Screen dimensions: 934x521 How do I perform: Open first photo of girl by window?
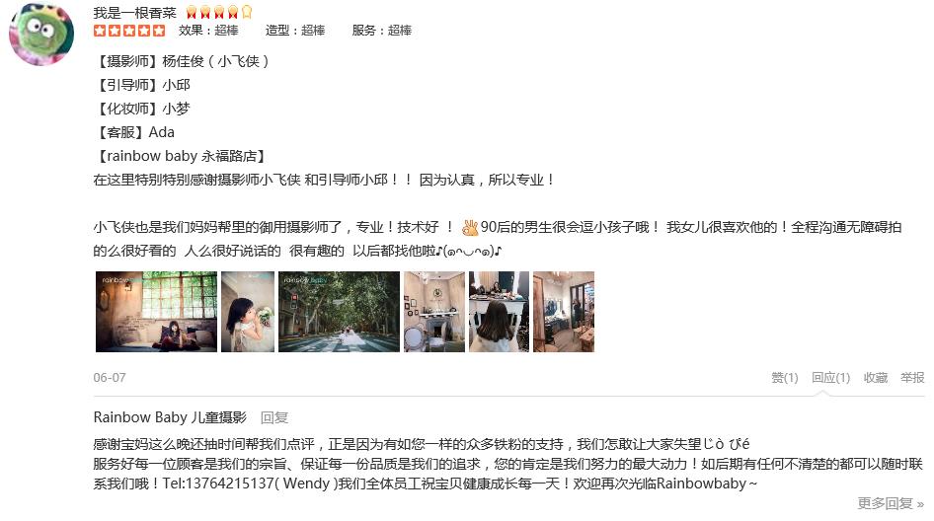pos(157,312)
